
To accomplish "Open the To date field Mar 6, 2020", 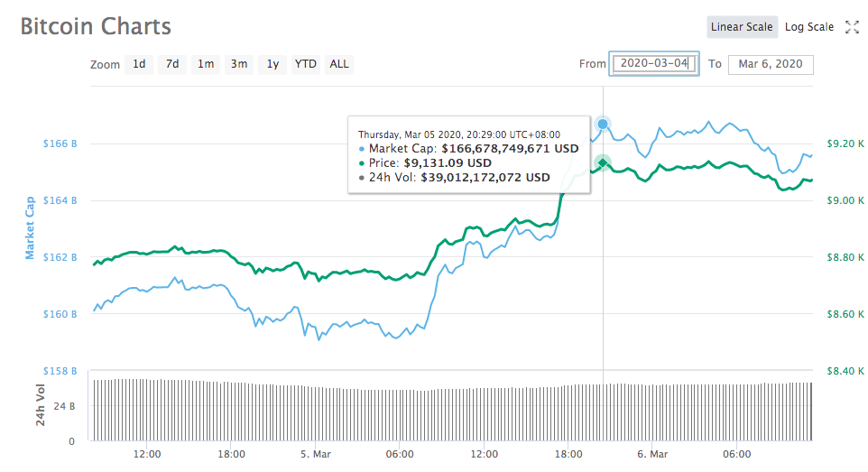I will click(x=771, y=64).
